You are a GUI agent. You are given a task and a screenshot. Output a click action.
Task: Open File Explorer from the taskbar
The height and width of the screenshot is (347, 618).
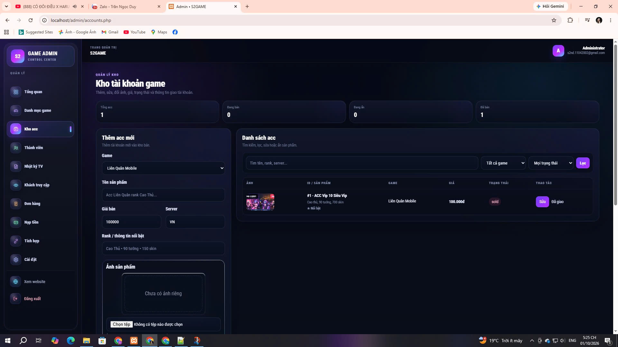(x=86, y=341)
